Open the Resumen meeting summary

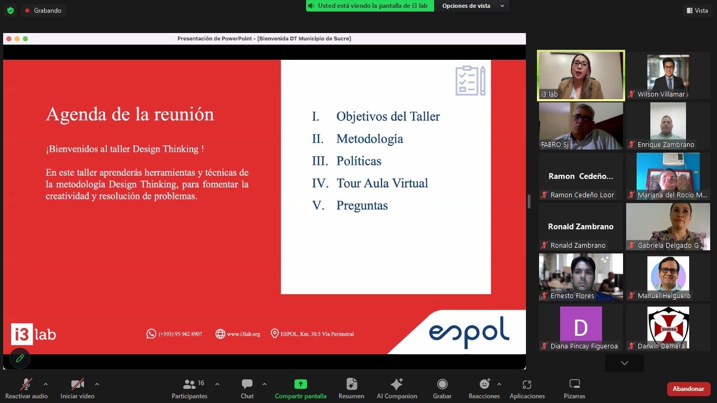click(351, 389)
